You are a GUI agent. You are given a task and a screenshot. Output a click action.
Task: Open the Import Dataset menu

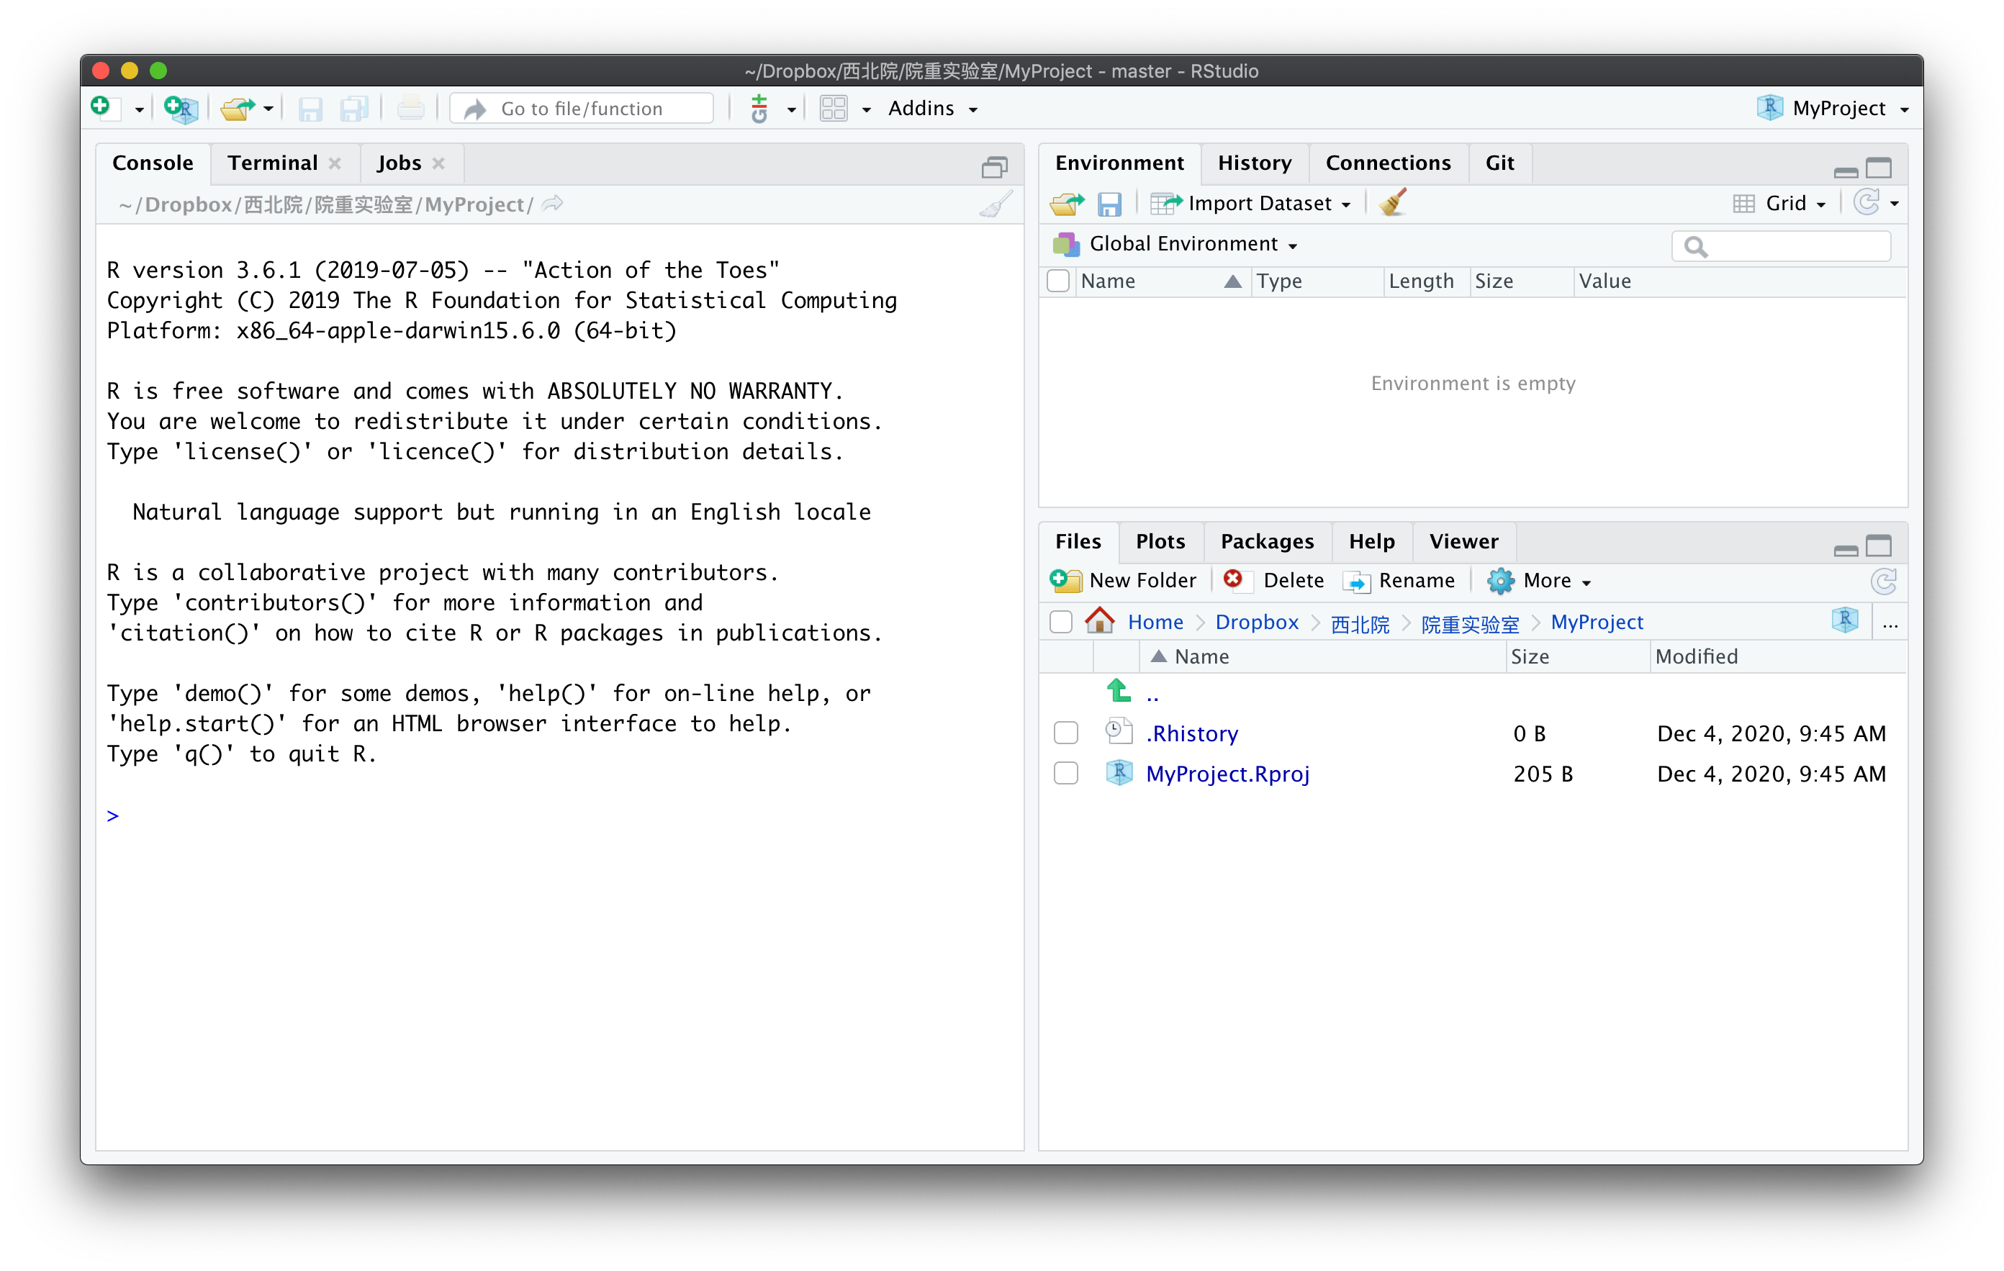[1251, 204]
